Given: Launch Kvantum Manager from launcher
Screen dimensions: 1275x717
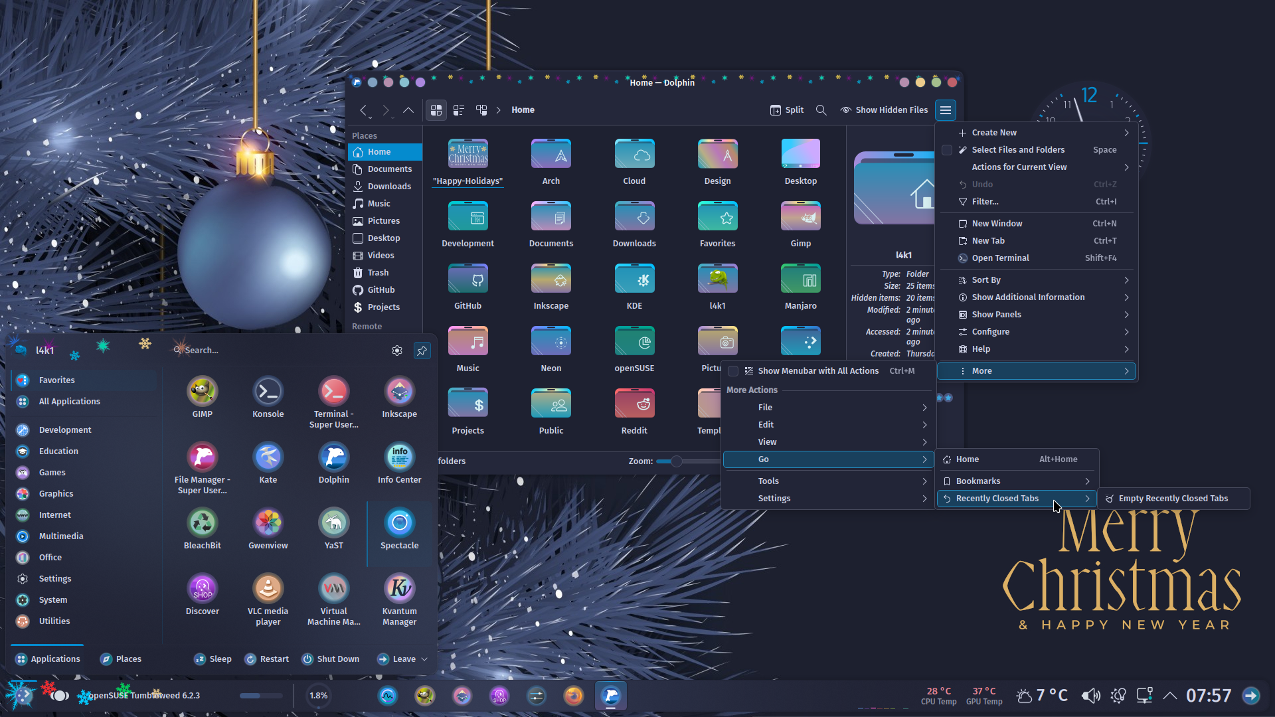Looking at the screenshot, I should pyautogui.click(x=400, y=599).
